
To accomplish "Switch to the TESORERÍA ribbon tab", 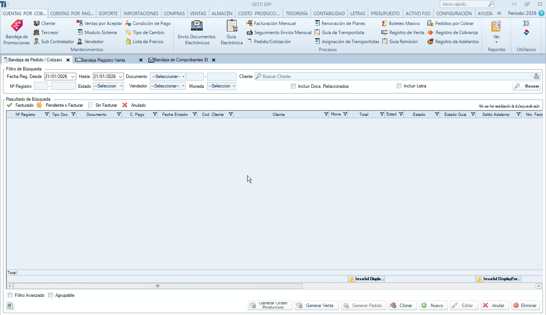I will click(x=297, y=13).
